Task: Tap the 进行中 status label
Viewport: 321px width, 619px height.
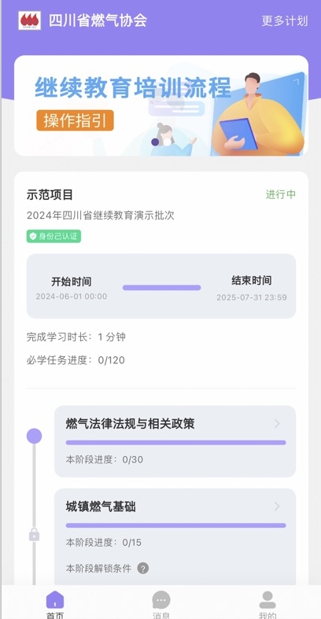Action: [281, 194]
